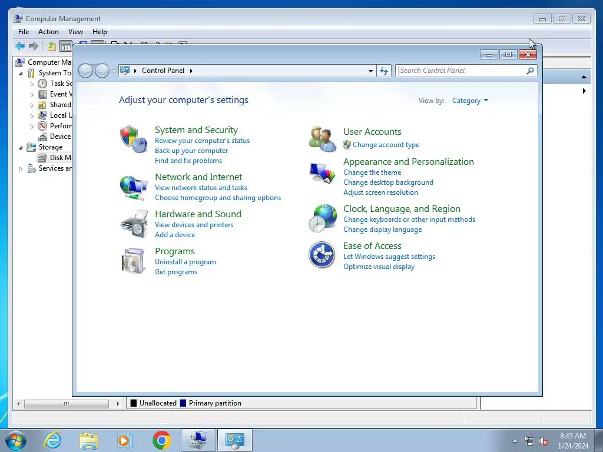Click the Review your computer's status link
The image size is (603, 452).
[x=203, y=141]
